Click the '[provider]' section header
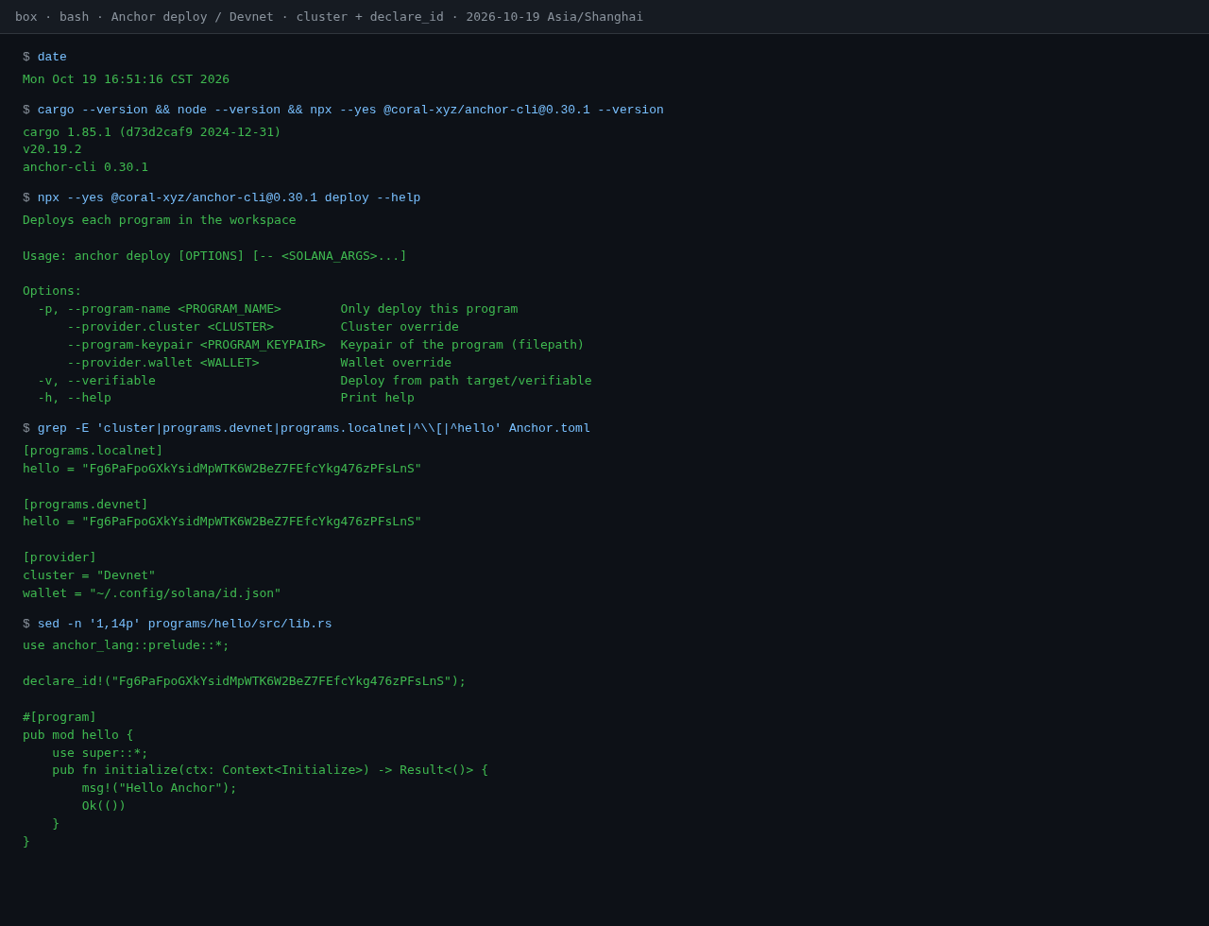Screen dimensions: 1209x926 pyautogui.click(x=60, y=557)
